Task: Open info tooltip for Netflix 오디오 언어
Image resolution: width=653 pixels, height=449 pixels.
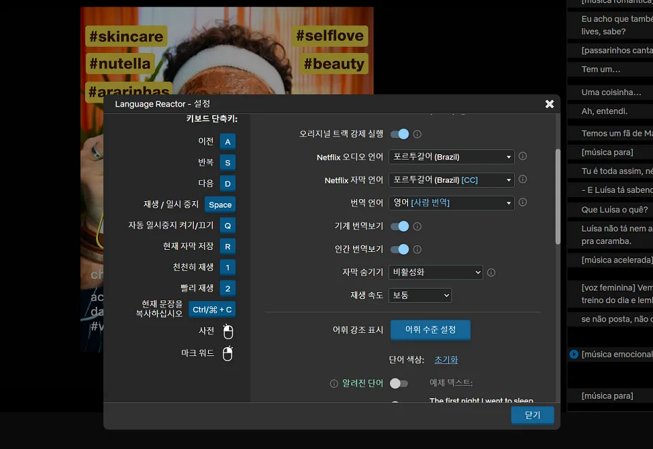Action: [x=522, y=156]
